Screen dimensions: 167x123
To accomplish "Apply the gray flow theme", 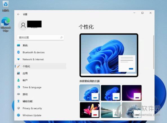I will (132, 110).
